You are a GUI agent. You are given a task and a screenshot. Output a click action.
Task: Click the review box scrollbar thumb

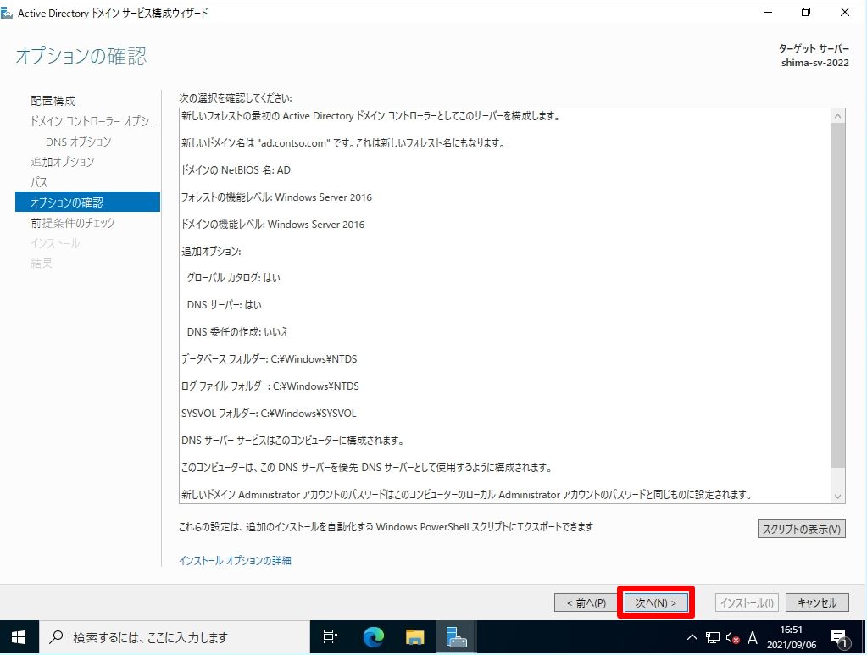pos(837,295)
